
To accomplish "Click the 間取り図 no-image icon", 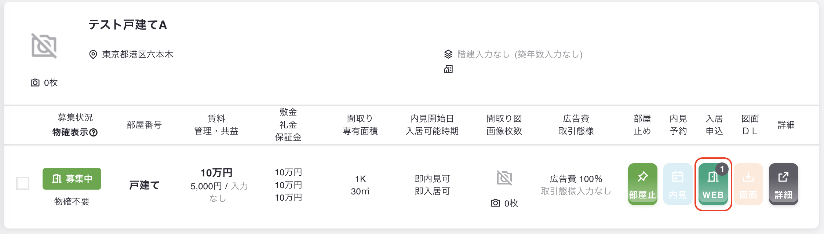I will coord(504,178).
